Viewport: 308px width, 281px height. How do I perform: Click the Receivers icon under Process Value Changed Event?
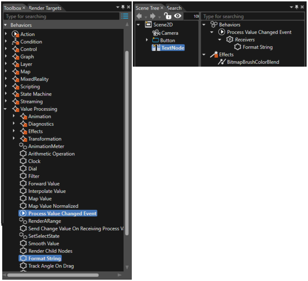[x=229, y=40]
